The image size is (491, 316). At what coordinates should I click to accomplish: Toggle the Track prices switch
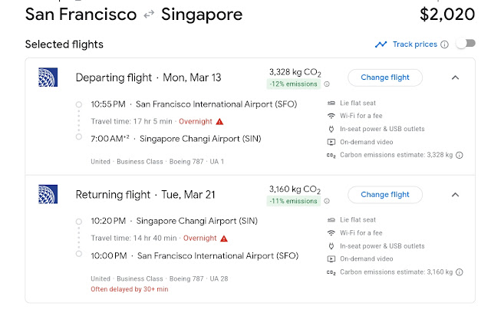(x=465, y=44)
